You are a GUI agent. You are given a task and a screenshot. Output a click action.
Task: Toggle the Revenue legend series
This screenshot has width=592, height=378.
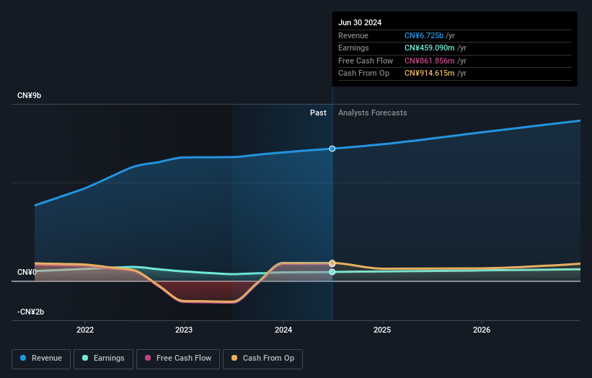(41, 359)
